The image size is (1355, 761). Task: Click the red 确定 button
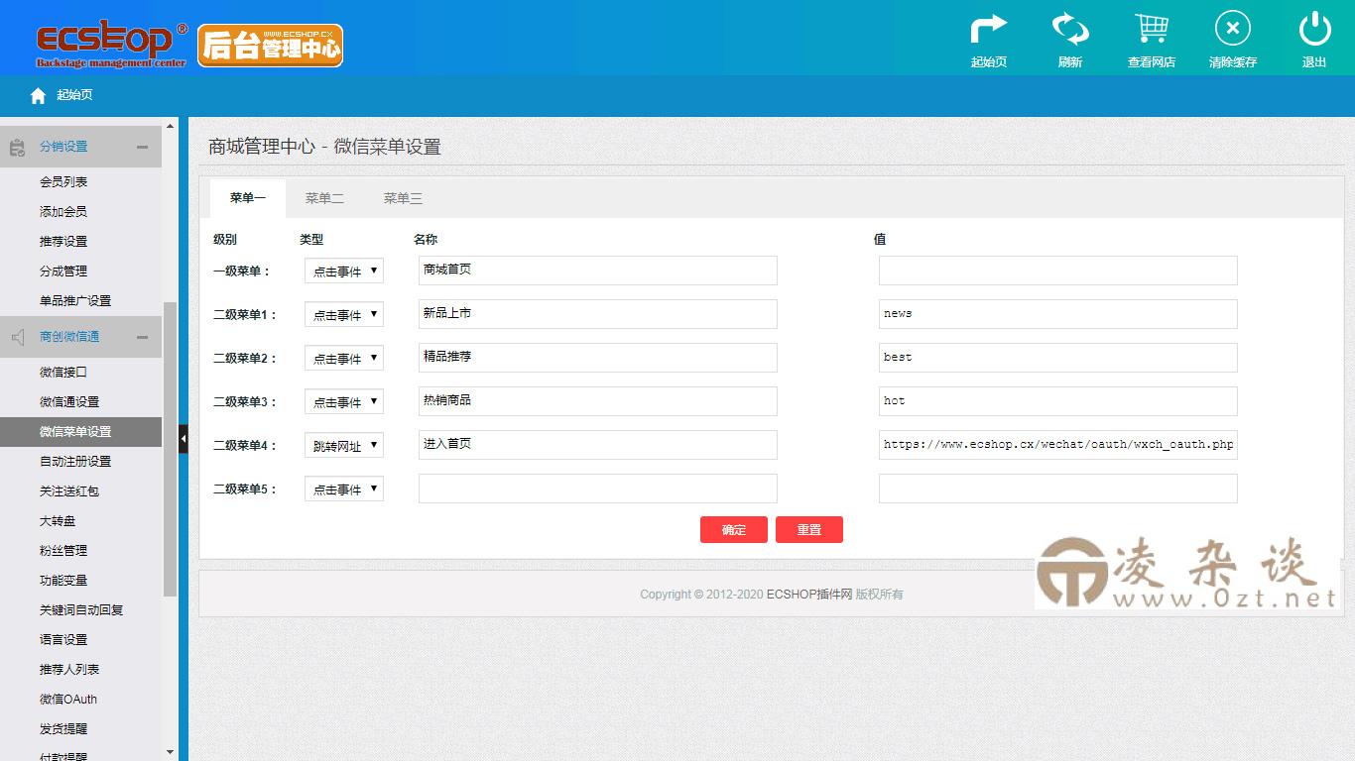(734, 530)
